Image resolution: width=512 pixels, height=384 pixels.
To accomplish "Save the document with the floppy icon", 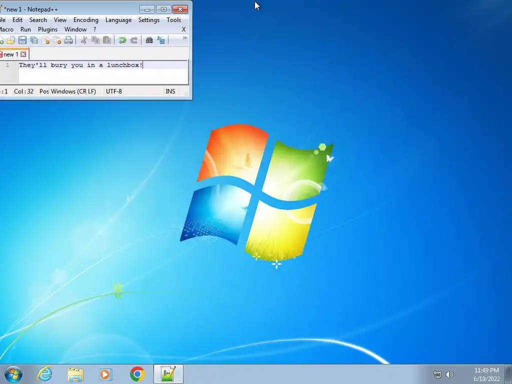I will 22,40.
